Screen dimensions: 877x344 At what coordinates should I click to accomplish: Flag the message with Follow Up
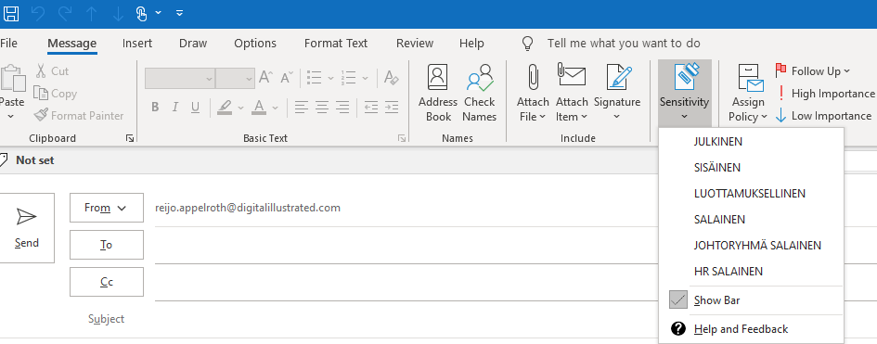tap(813, 70)
